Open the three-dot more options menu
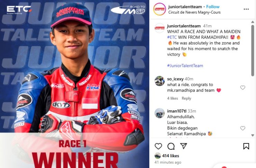The height and width of the screenshot is (168, 256). point(246,9)
